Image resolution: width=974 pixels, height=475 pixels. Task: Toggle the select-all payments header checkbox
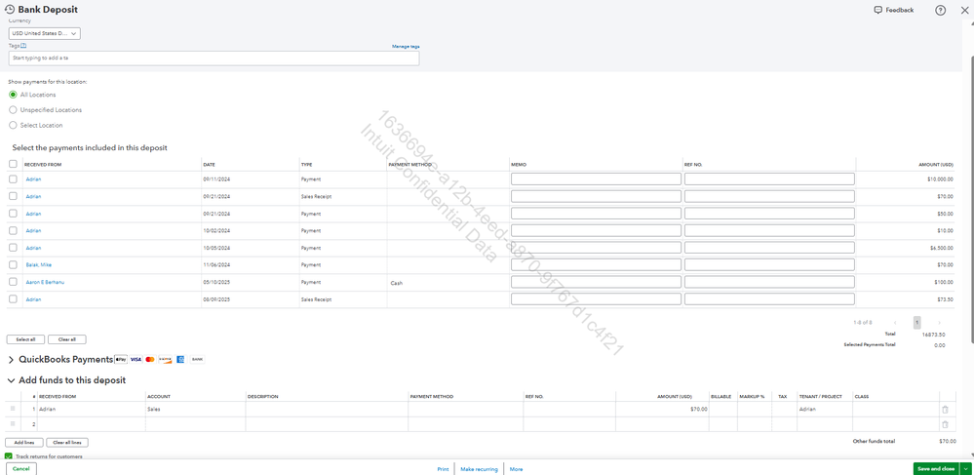tap(13, 164)
